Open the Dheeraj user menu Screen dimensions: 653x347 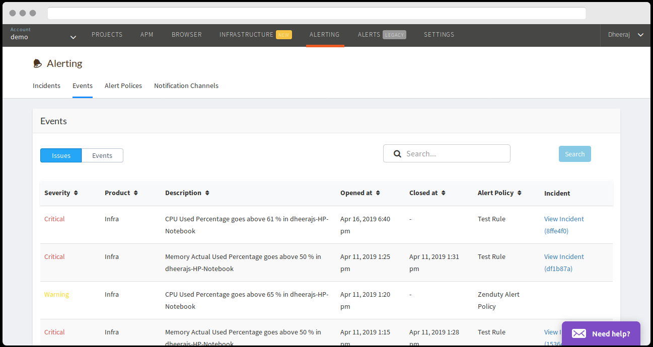pyautogui.click(x=626, y=35)
